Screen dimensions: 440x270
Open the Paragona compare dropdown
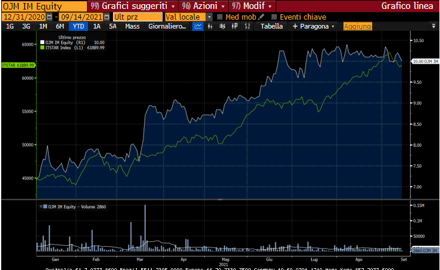coord(313,26)
